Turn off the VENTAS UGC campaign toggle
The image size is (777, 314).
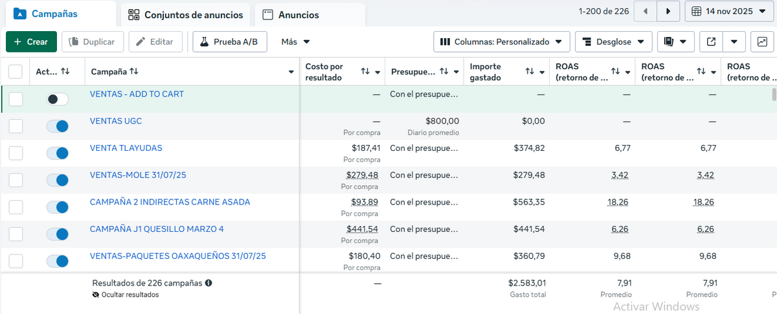(x=58, y=126)
